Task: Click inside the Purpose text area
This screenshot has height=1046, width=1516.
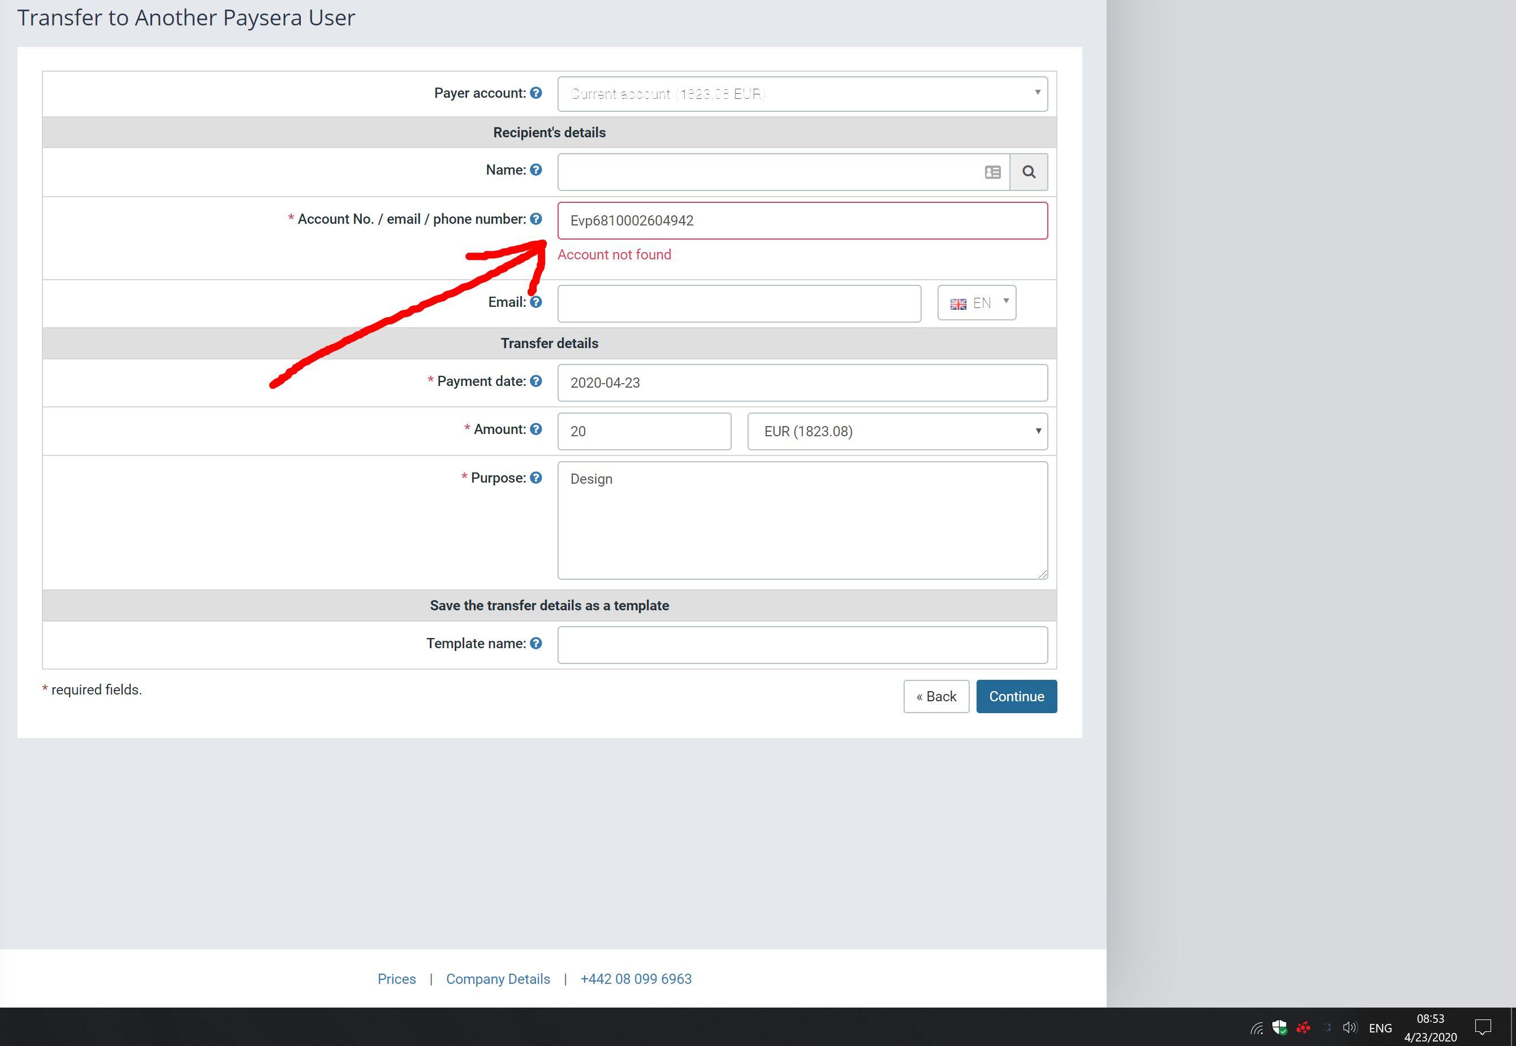Action: (802, 520)
